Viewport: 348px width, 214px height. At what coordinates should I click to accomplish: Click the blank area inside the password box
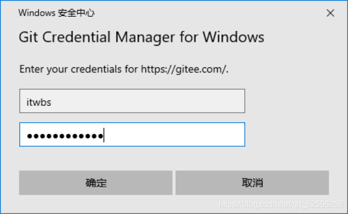click(x=174, y=134)
